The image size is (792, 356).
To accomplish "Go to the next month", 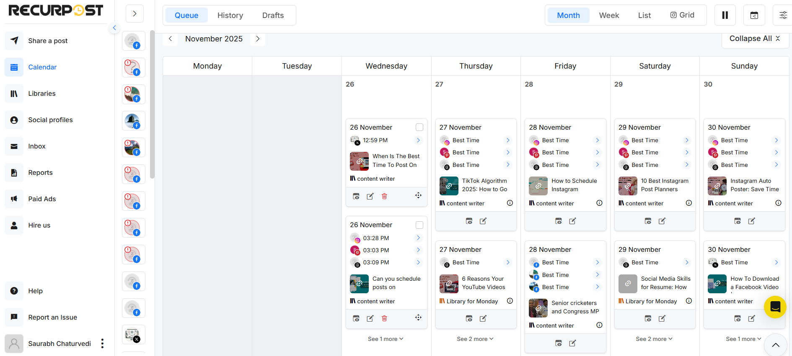I will tap(258, 38).
